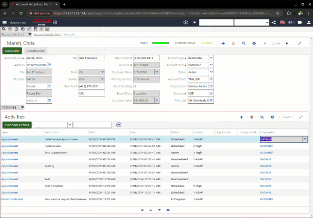Open the Accounts List view dropdown
Image resolution: width=313 pixels, height=218 pixels.
point(30,35)
